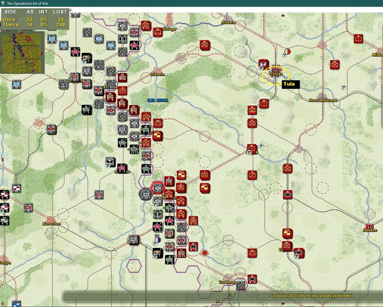Select the gray 1-1 tank counter
383x307 pixels.
(63, 84)
